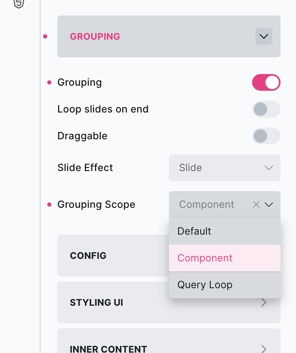Enable Loop slides on end

(x=266, y=109)
